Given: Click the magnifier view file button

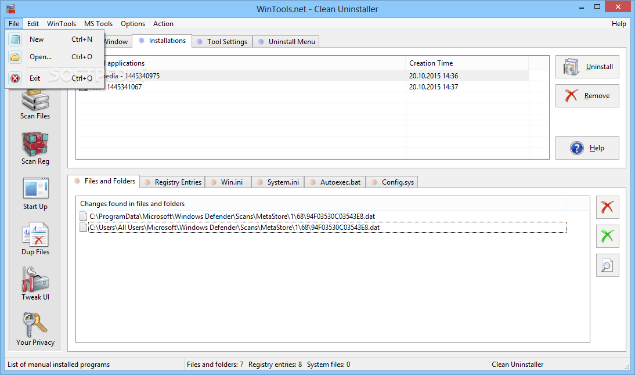Looking at the screenshot, I should [x=608, y=265].
